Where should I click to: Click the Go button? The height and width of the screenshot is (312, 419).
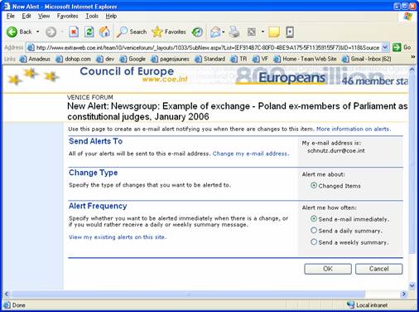click(402, 47)
